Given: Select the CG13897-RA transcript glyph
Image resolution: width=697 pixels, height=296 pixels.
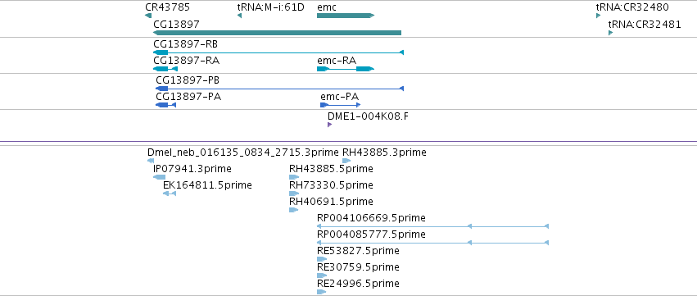Looking at the screenshot, I should 165,69.
